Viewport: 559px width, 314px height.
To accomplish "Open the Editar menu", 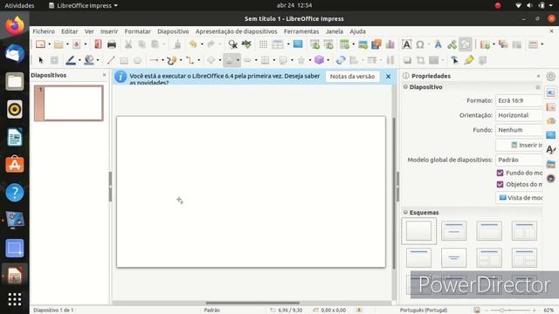I will tap(70, 31).
